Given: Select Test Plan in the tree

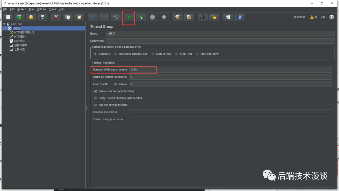Looking at the screenshot, I should tap(16, 24).
